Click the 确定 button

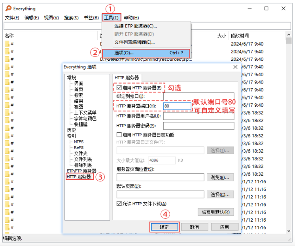click(164, 227)
